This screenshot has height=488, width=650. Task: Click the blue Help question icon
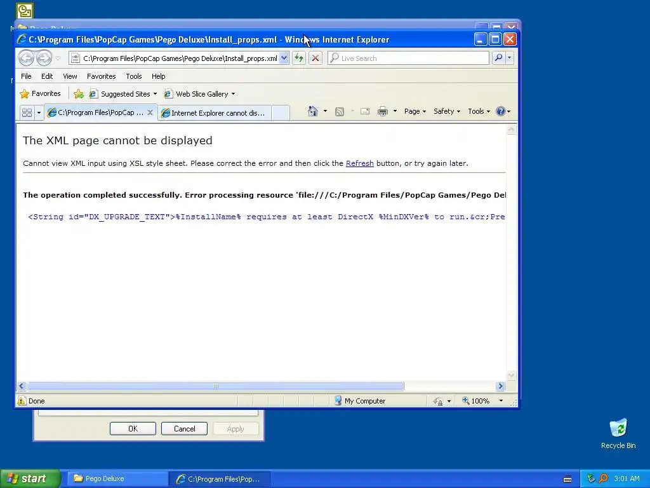tap(501, 111)
